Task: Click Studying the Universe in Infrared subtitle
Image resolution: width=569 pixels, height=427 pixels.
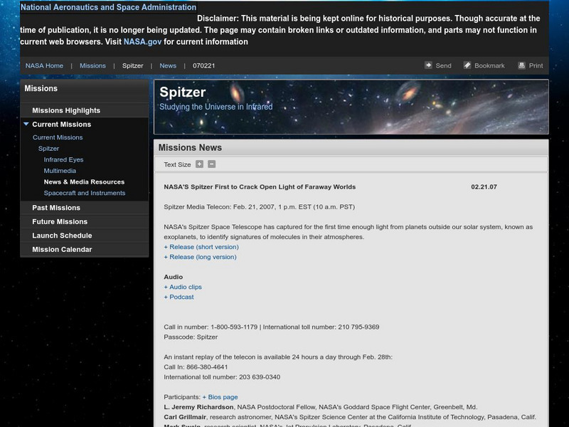Action: 216,107
